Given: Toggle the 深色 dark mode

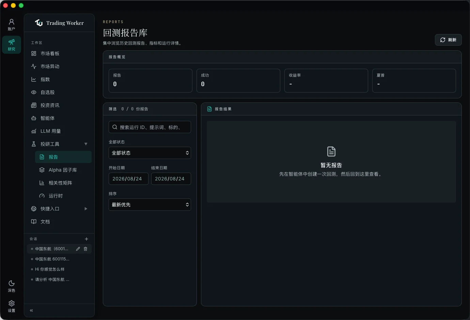Looking at the screenshot, I should click(x=12, y=286).
